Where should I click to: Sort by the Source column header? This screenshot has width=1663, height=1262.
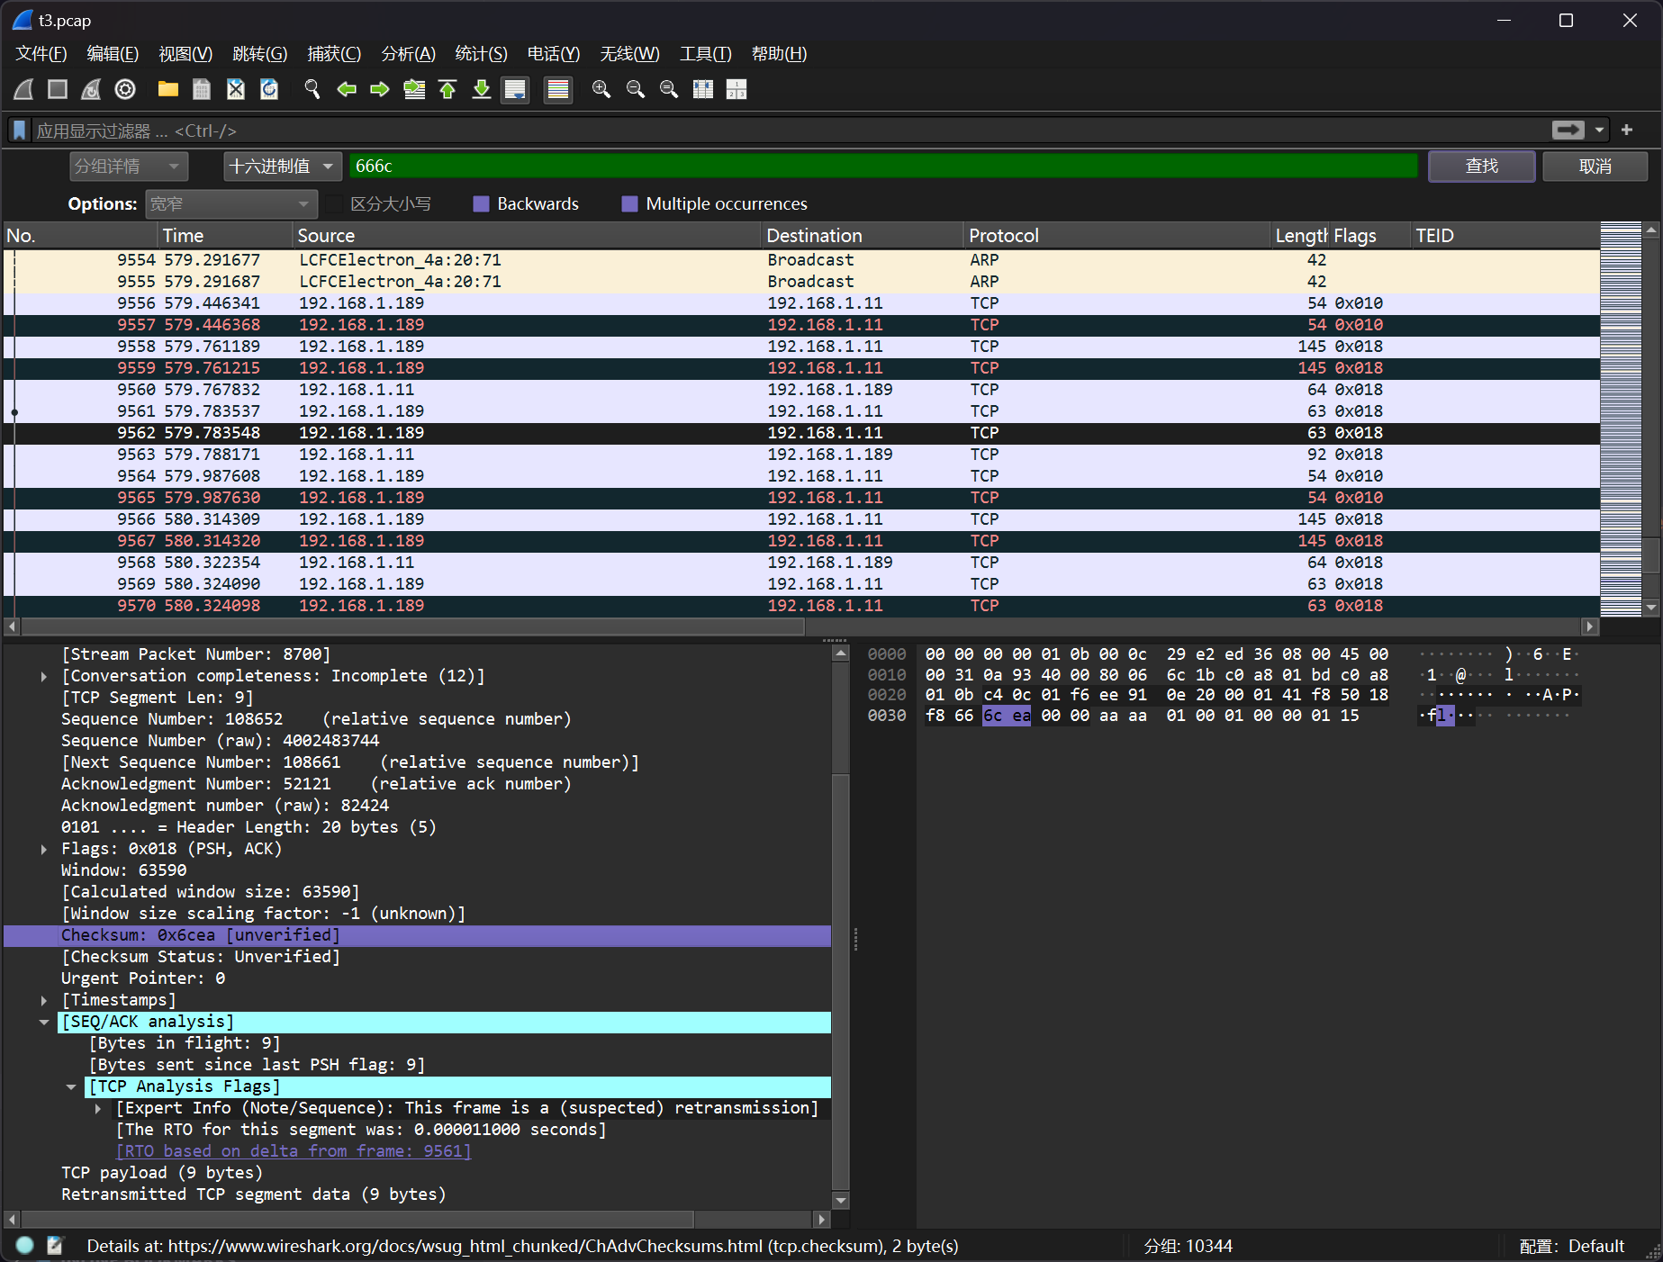pyautogui.click(x=528, y=236)
